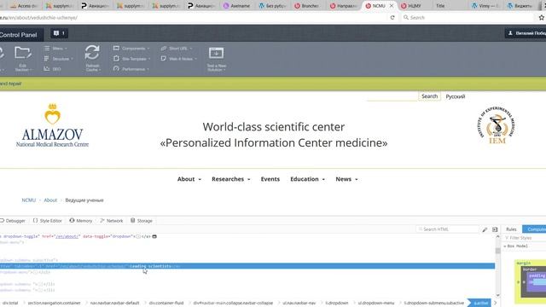The height and width of the screenshot is (307, 546).
Task: Open the Web Notes dropdown
Action: click(179, 59)
